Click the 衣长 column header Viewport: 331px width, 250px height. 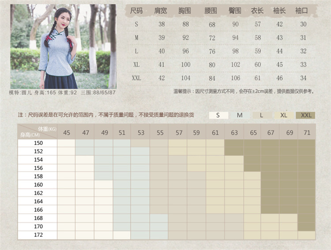(257, 11)
